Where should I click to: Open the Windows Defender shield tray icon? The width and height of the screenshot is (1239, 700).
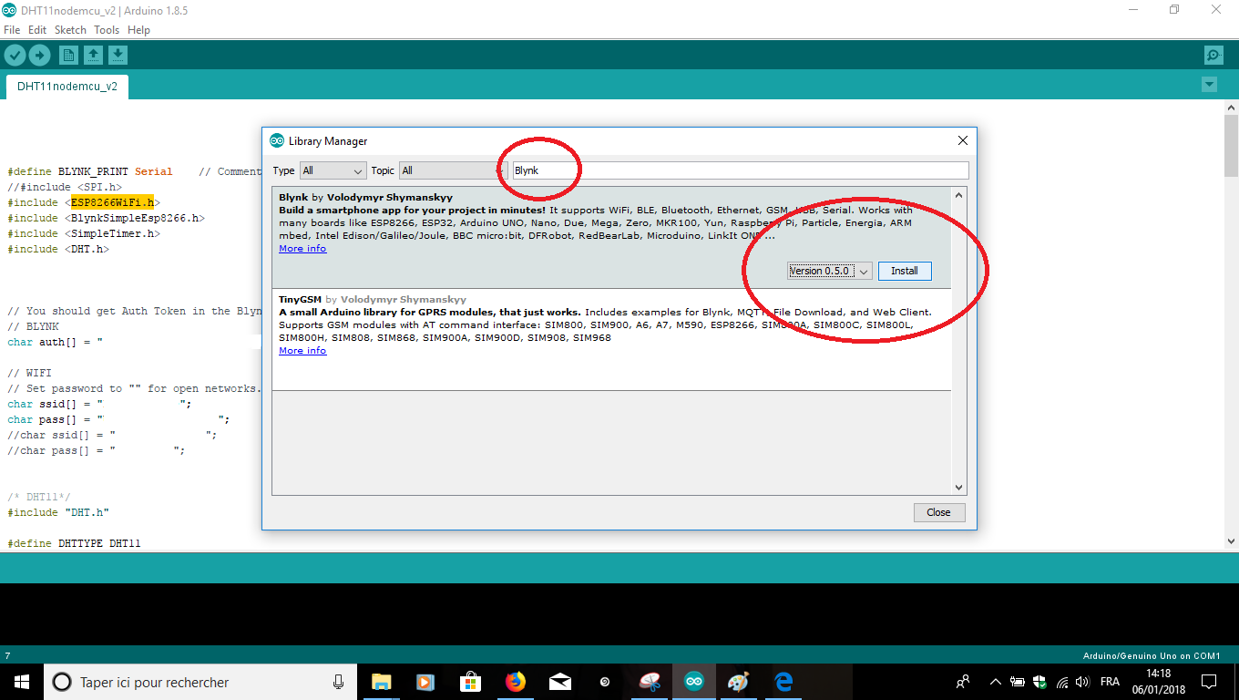click(x=1039, y=682)
